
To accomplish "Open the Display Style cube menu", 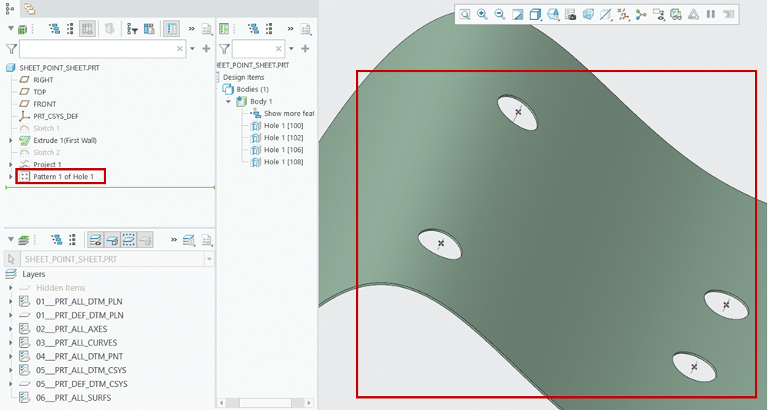I will click(x=535, y=14).
